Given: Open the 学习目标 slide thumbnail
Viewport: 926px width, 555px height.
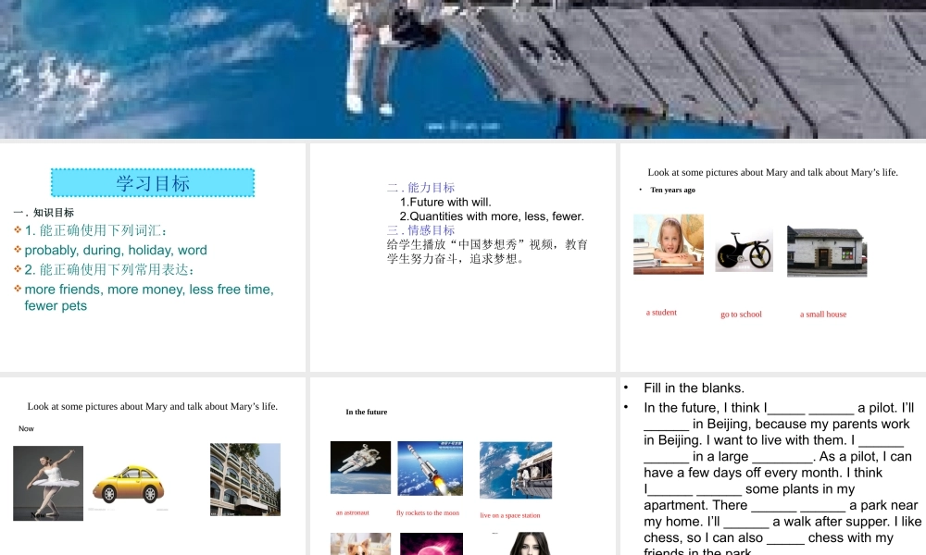Looking at the screenshot, I should tap(153, 257).
